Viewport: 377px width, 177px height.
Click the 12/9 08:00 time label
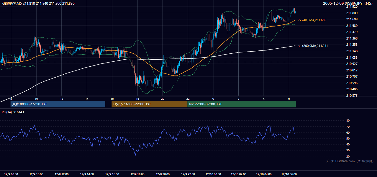point(11,174)
